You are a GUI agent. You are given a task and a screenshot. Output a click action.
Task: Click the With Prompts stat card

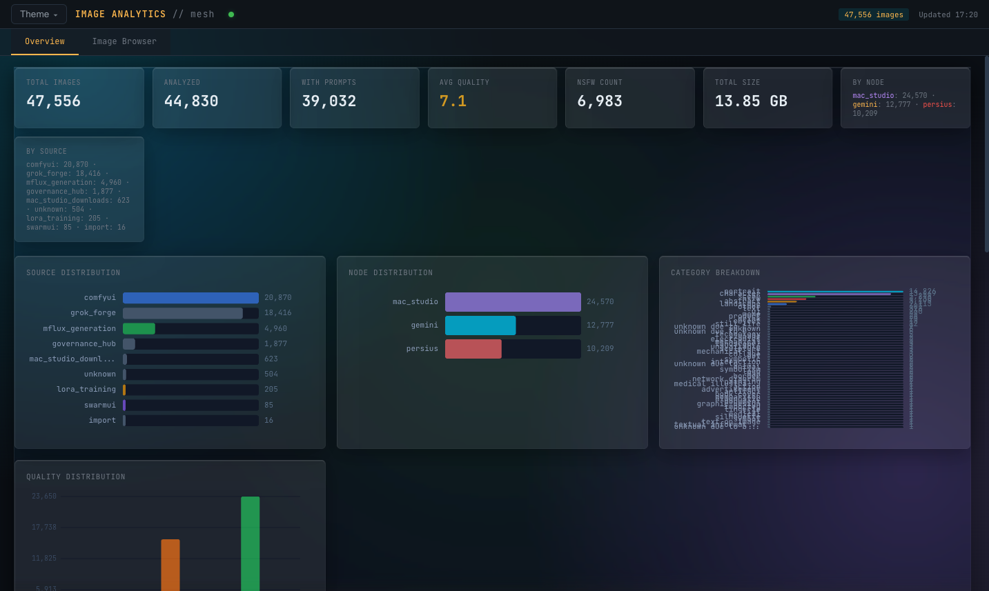pyautogui.click(x=354, y=98)
